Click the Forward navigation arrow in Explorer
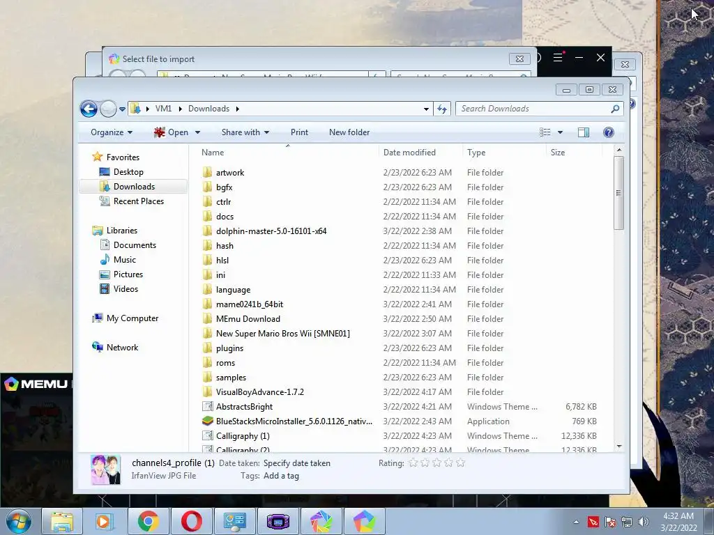 pyautogui.click(x=108, y=109)
